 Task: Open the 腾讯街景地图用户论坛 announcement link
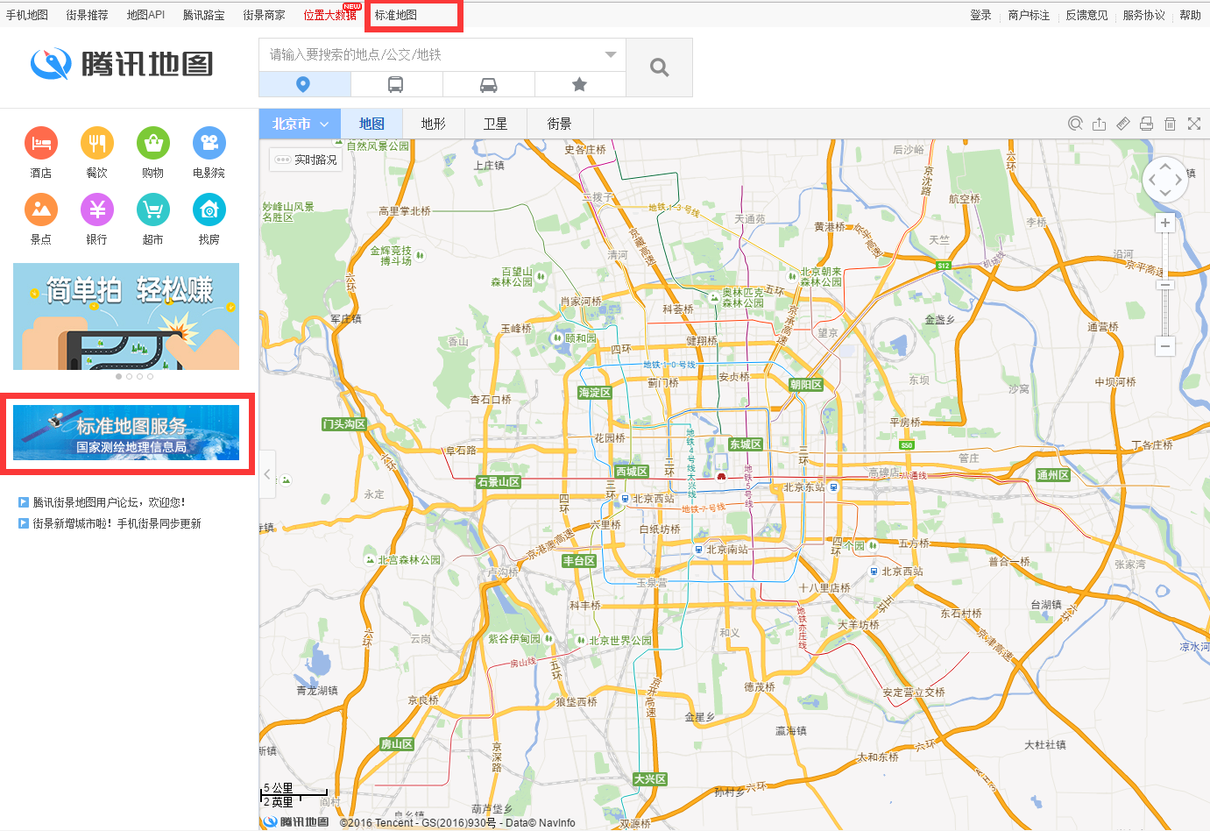109,502
